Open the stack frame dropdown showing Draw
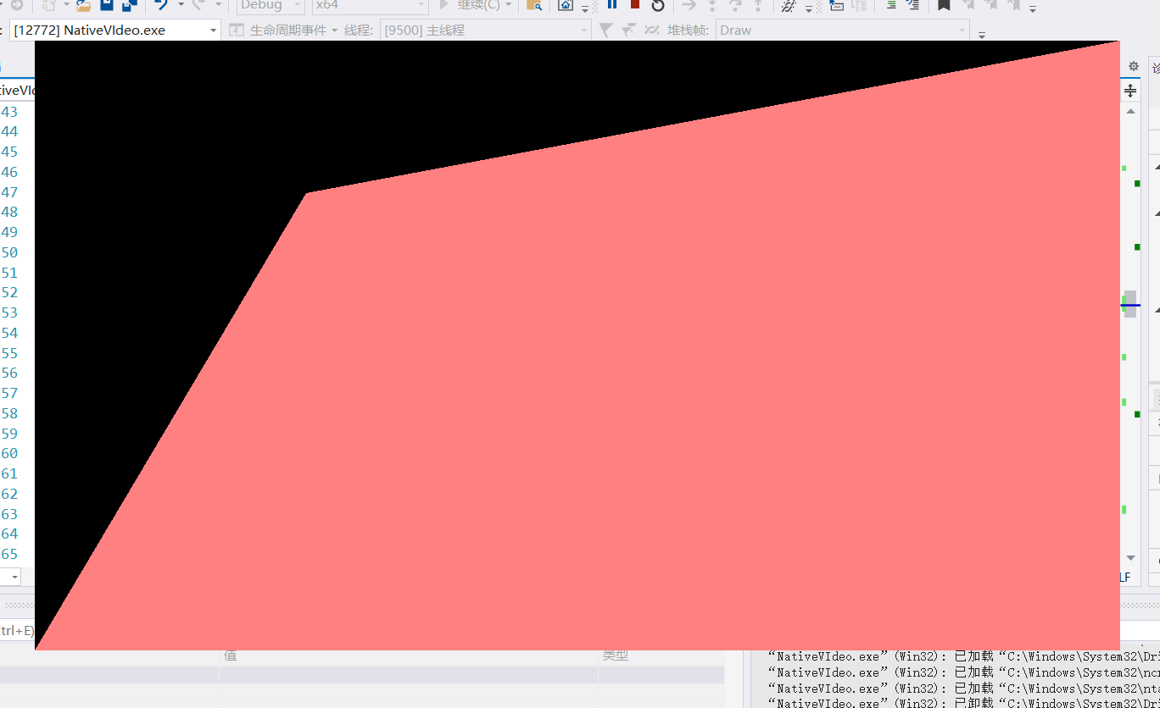The image size is (1160, 708). coord(843,30)
